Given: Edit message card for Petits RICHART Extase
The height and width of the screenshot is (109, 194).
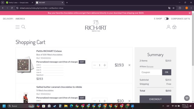Looking at the screenshot, I should 82,62.
